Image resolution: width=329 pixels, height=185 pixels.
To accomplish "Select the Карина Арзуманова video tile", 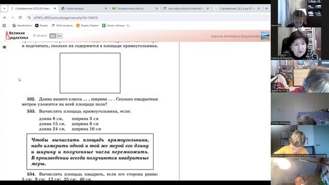I will 300,44.
